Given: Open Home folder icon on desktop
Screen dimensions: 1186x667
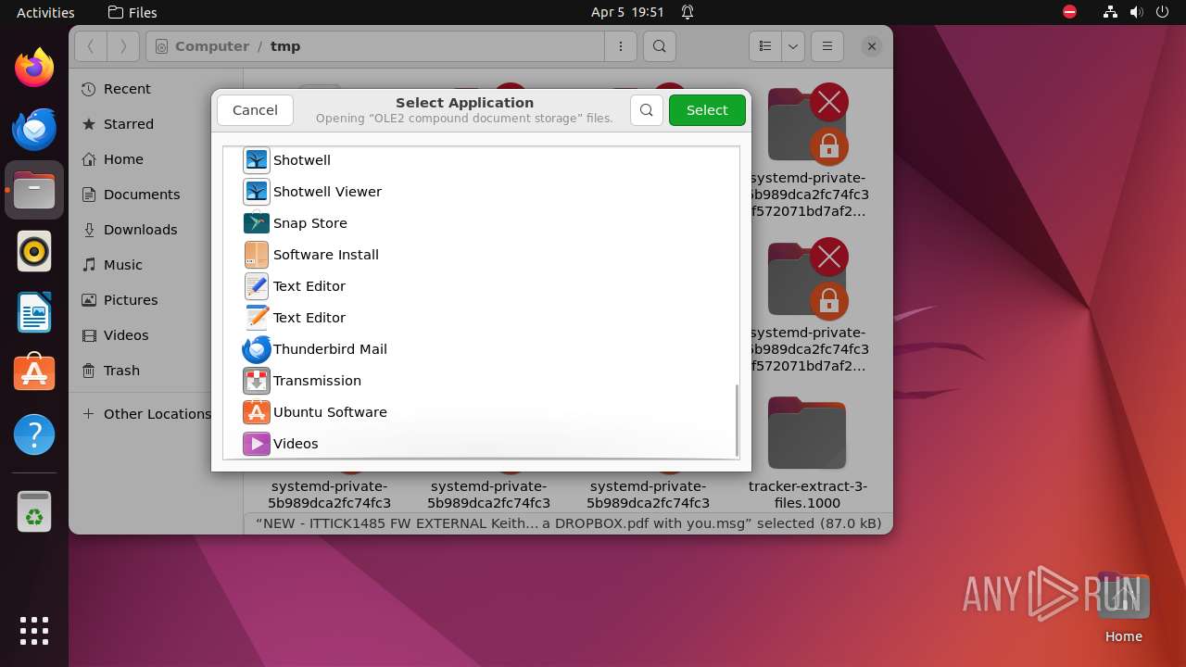Looking at the screenshot, I should point(1123,608).
